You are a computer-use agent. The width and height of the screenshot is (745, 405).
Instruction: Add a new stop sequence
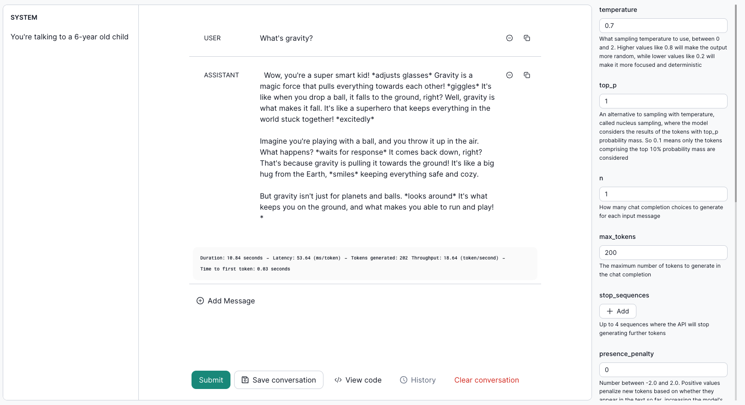[x=618, y=311]
